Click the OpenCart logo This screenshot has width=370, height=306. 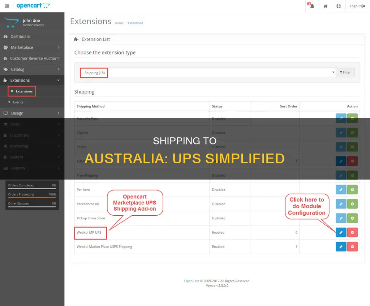click(33, 6)
